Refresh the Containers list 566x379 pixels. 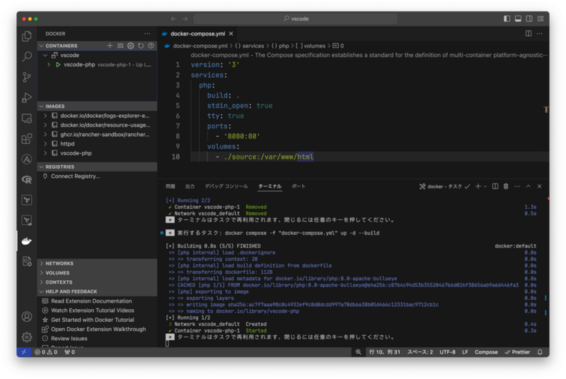pos(141,46)
